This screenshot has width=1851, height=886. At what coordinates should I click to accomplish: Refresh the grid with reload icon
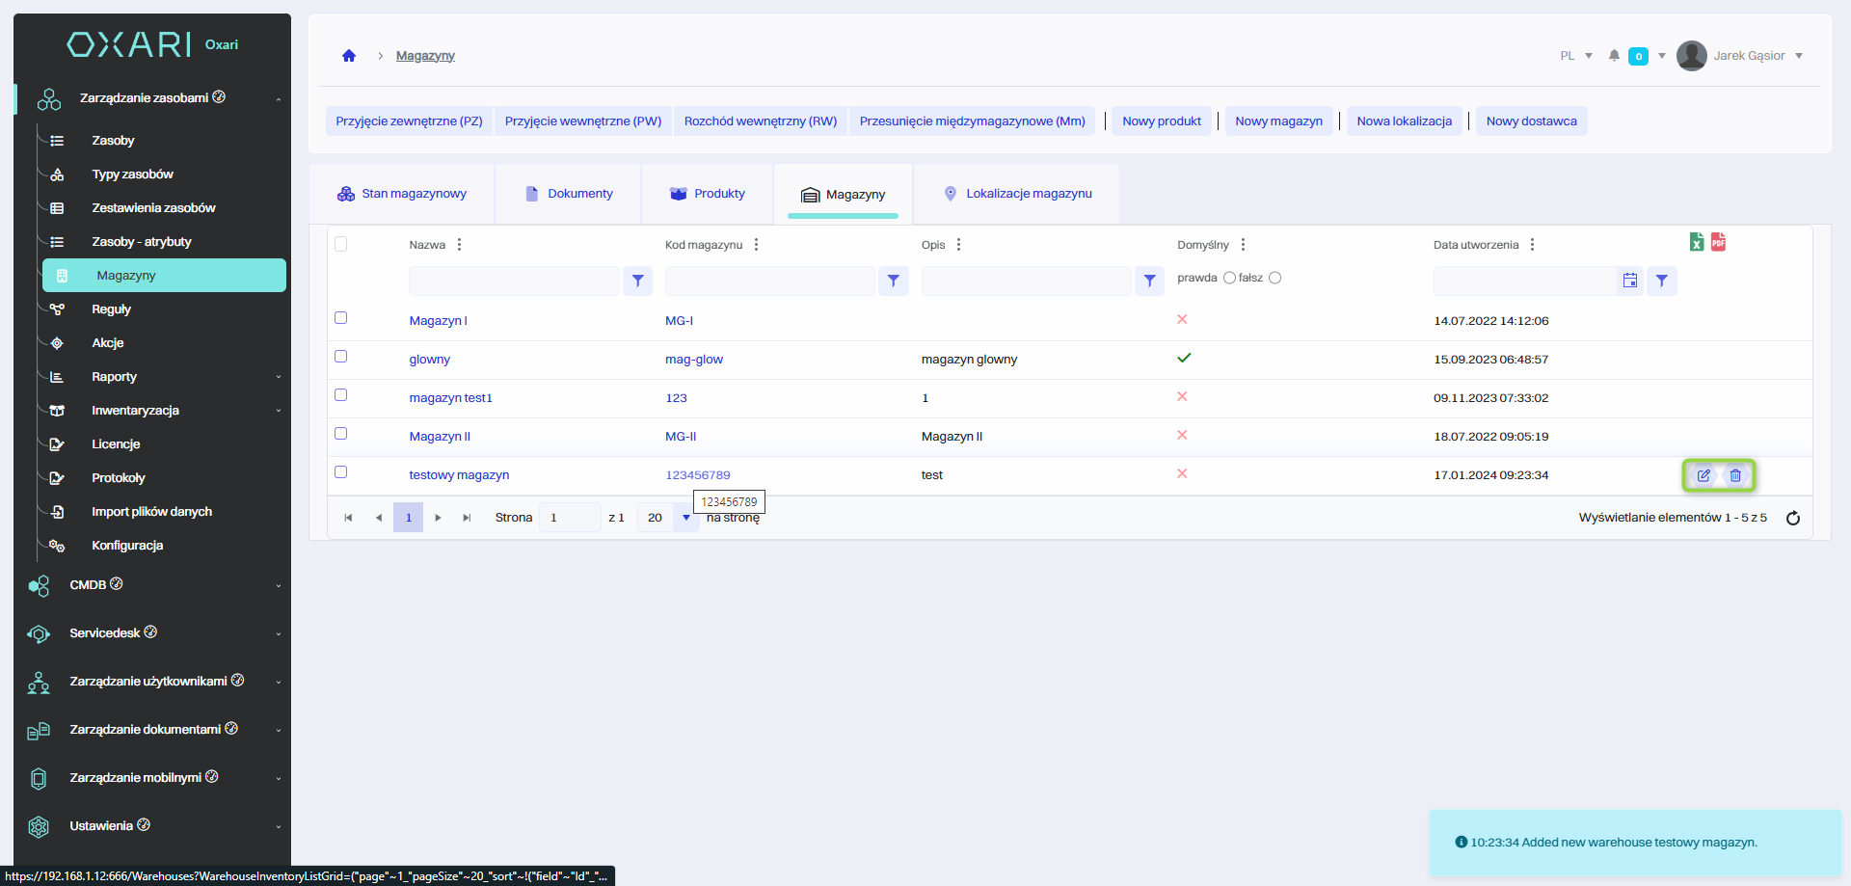coord(1793,519)
